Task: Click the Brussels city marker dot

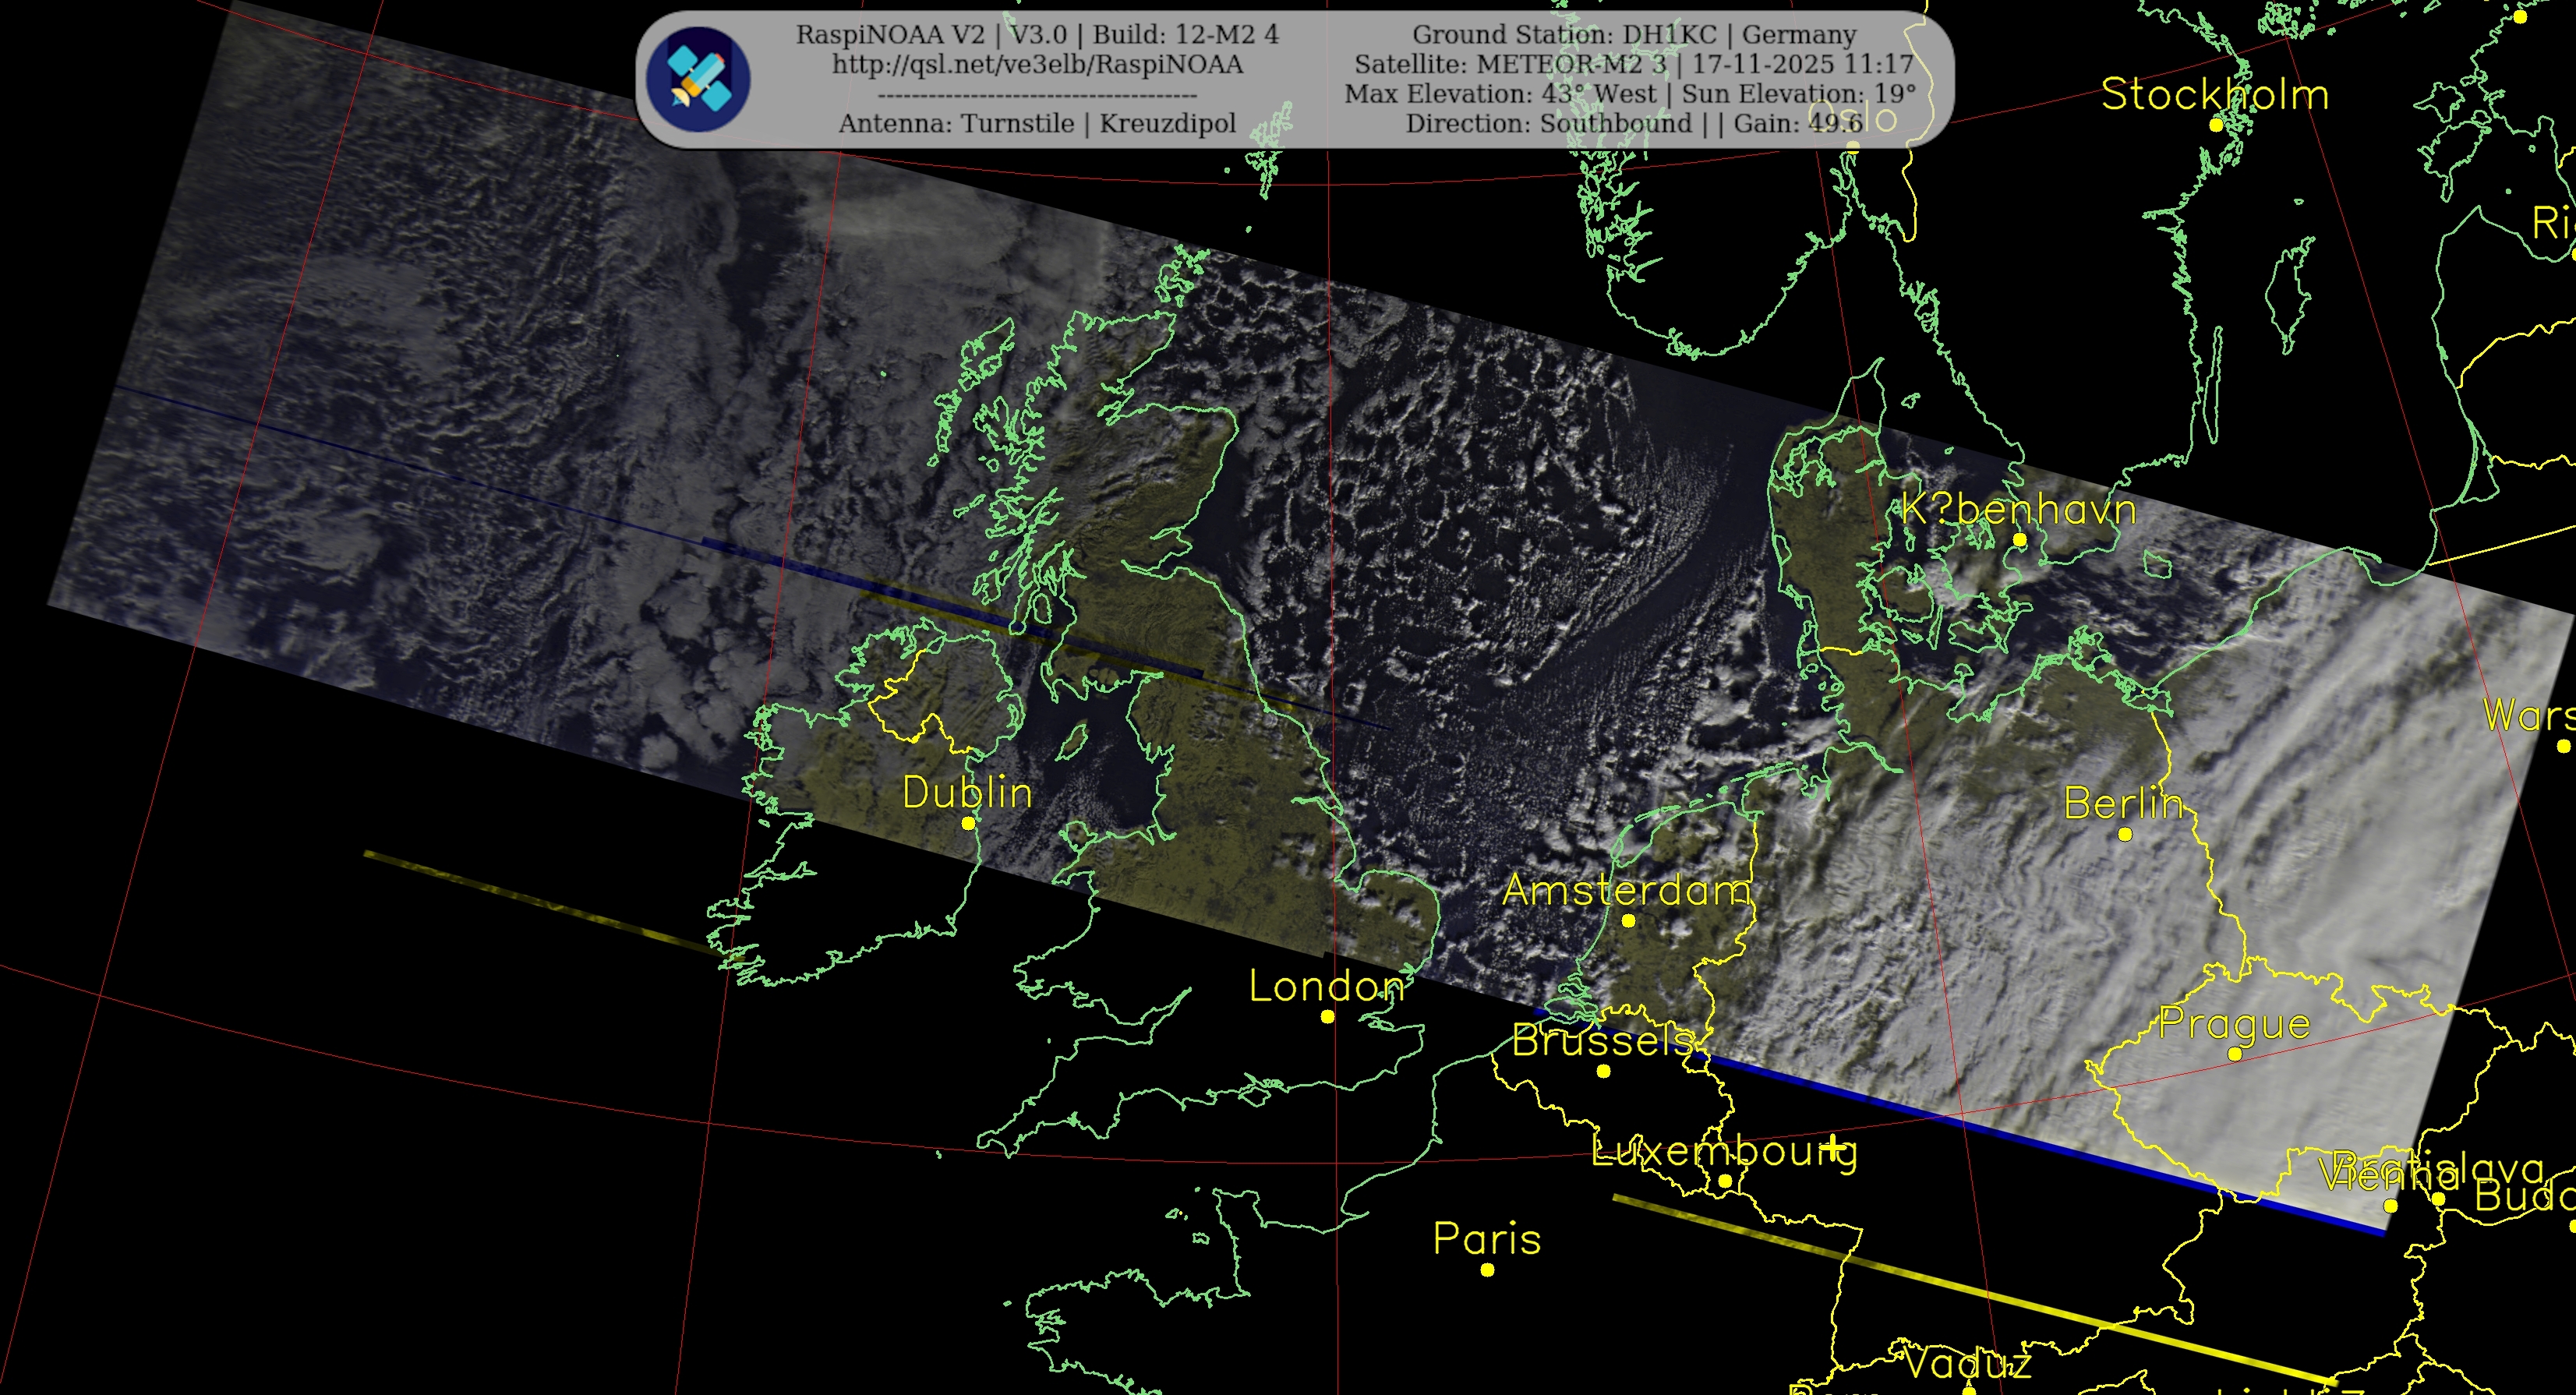Action: pos(1603,1071)
